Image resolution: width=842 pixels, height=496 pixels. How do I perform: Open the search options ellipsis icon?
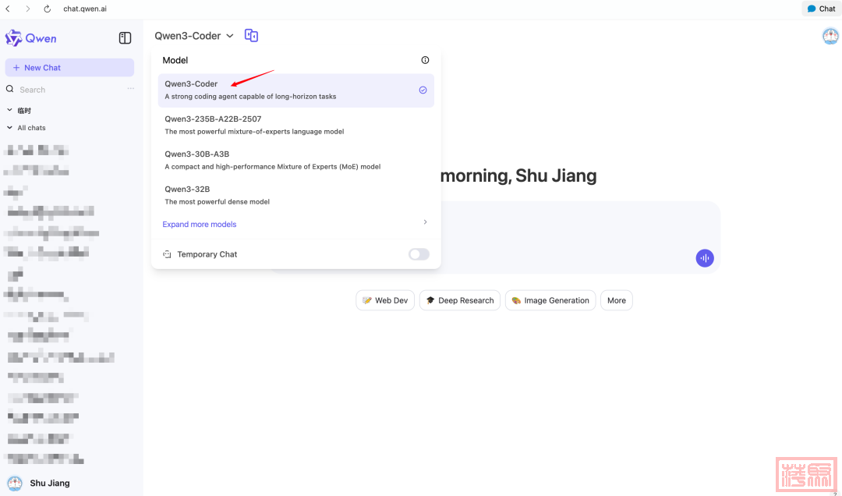tap(131, 89)
